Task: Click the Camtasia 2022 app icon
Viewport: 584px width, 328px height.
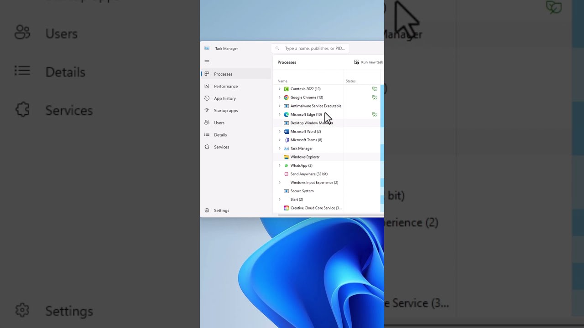Action: [x=287, y=89]
